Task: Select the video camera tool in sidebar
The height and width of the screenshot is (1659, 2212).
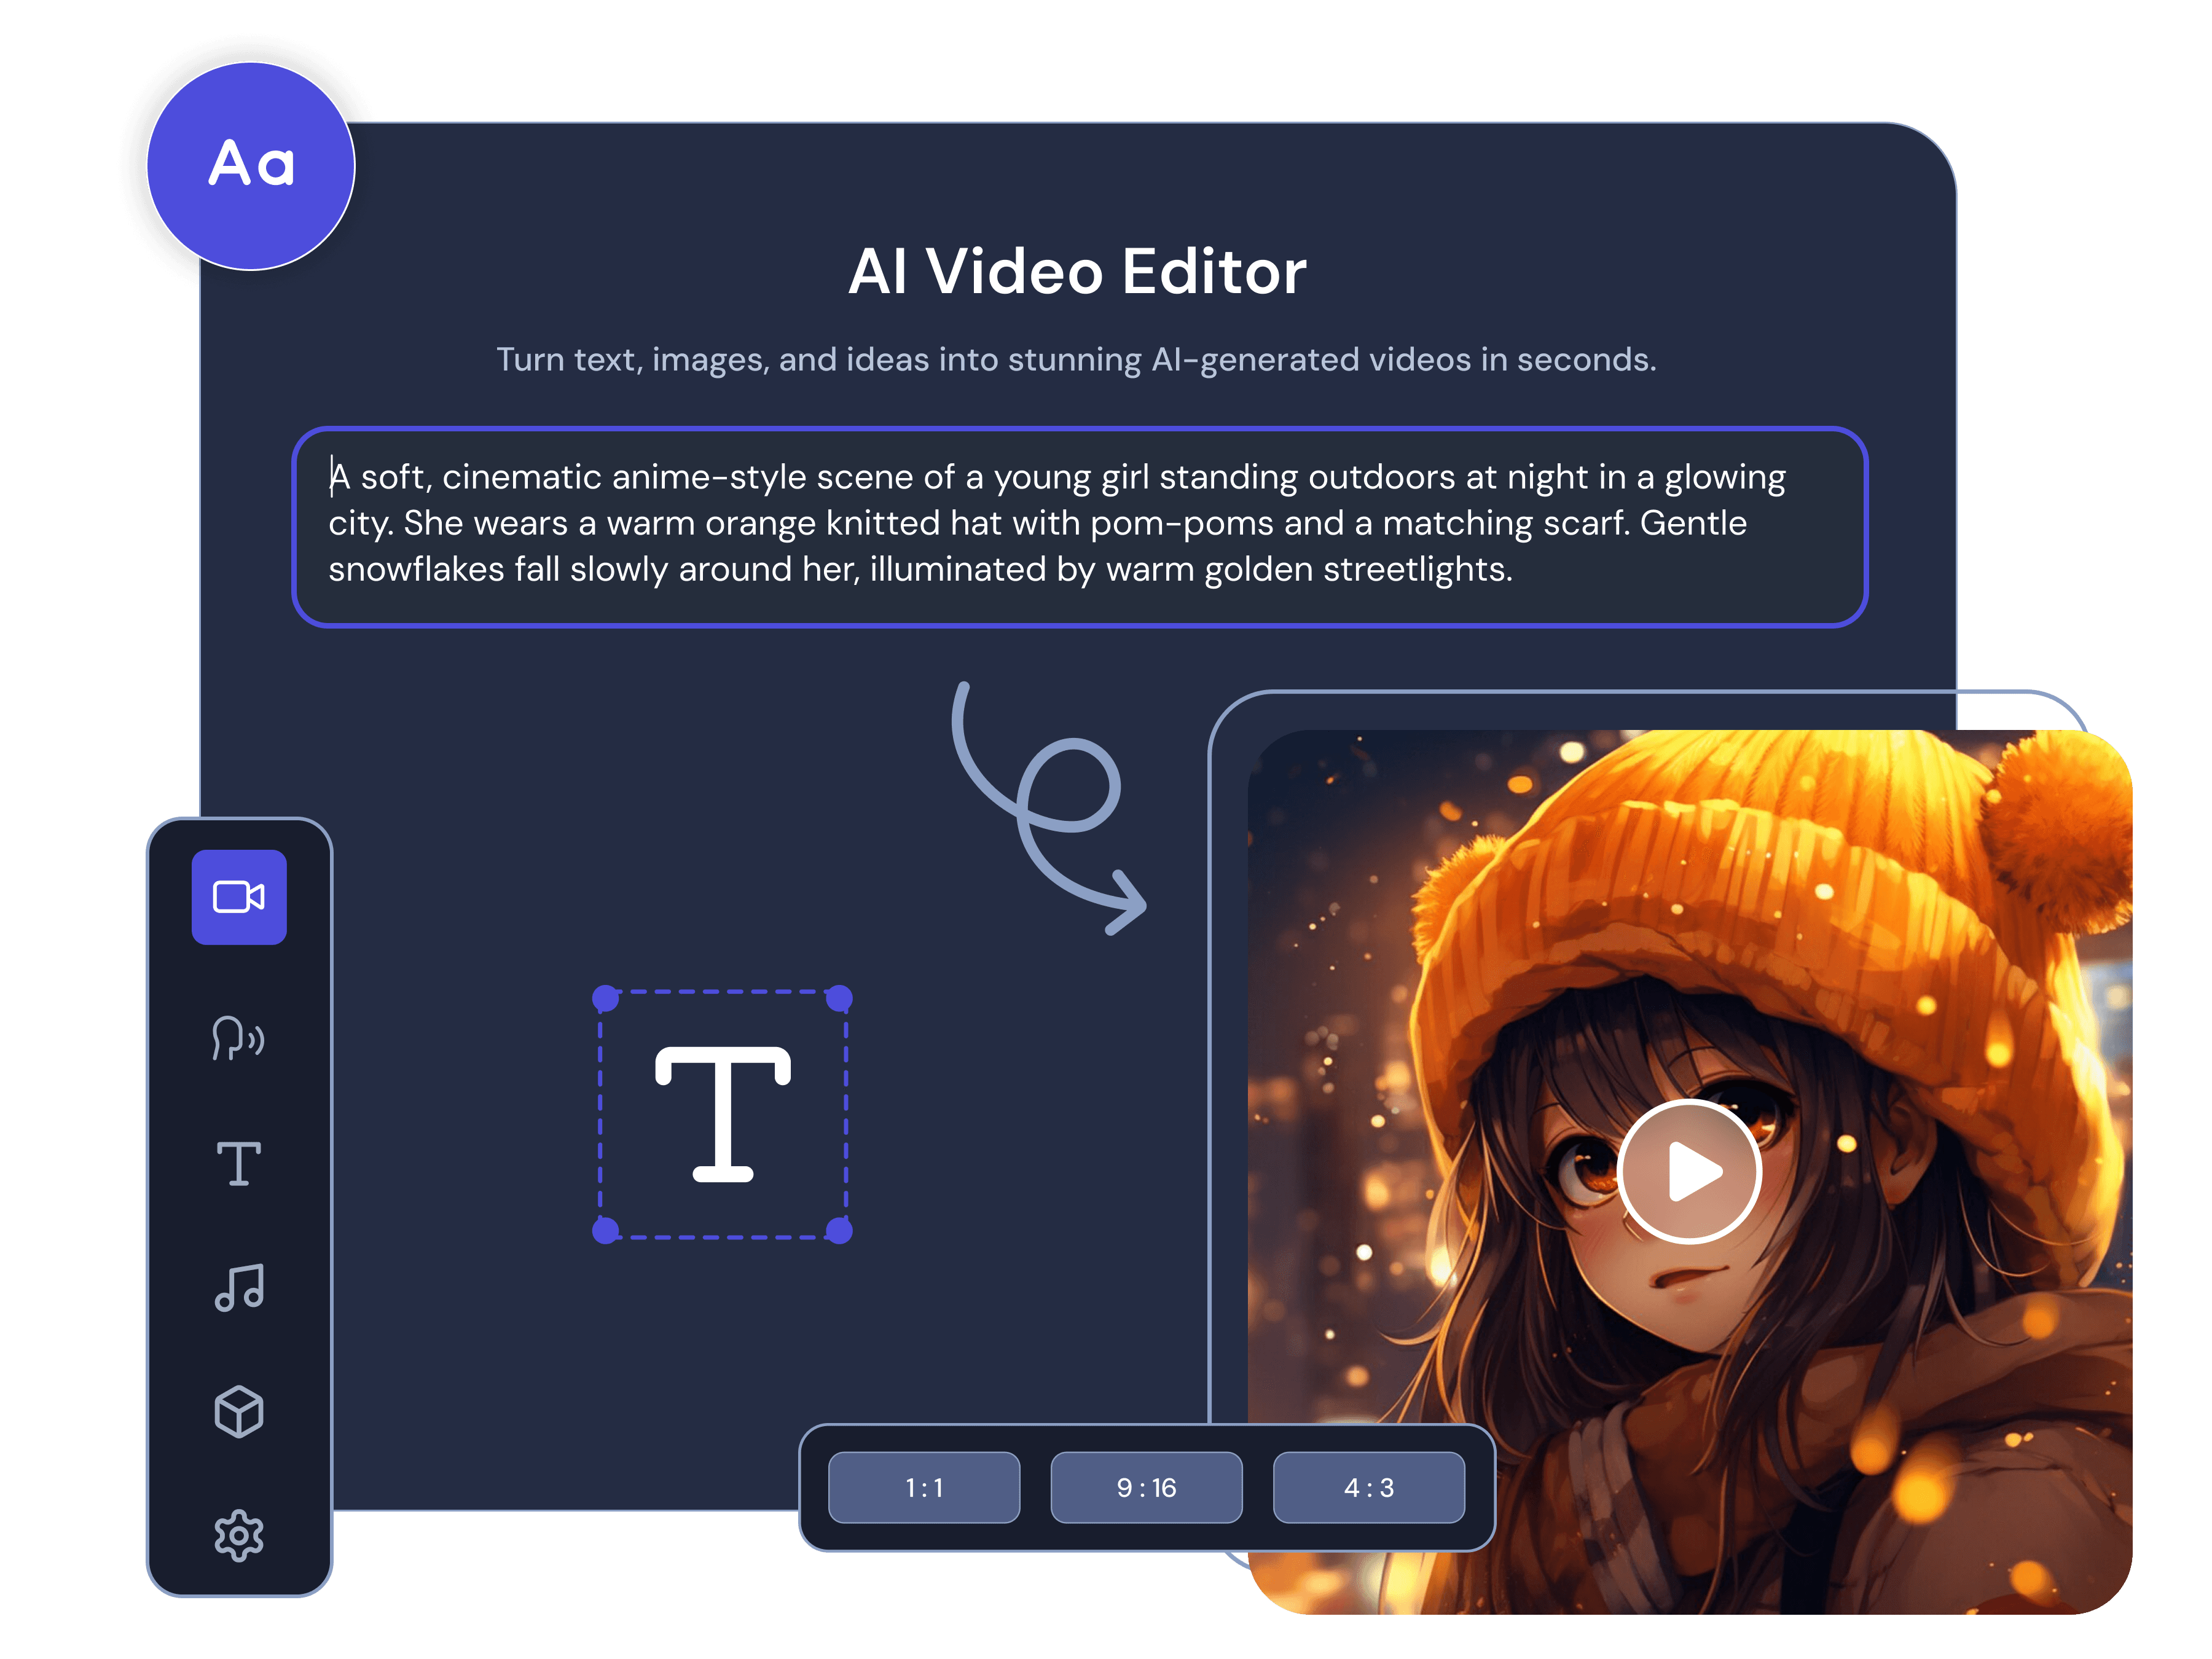Action: 239,897
